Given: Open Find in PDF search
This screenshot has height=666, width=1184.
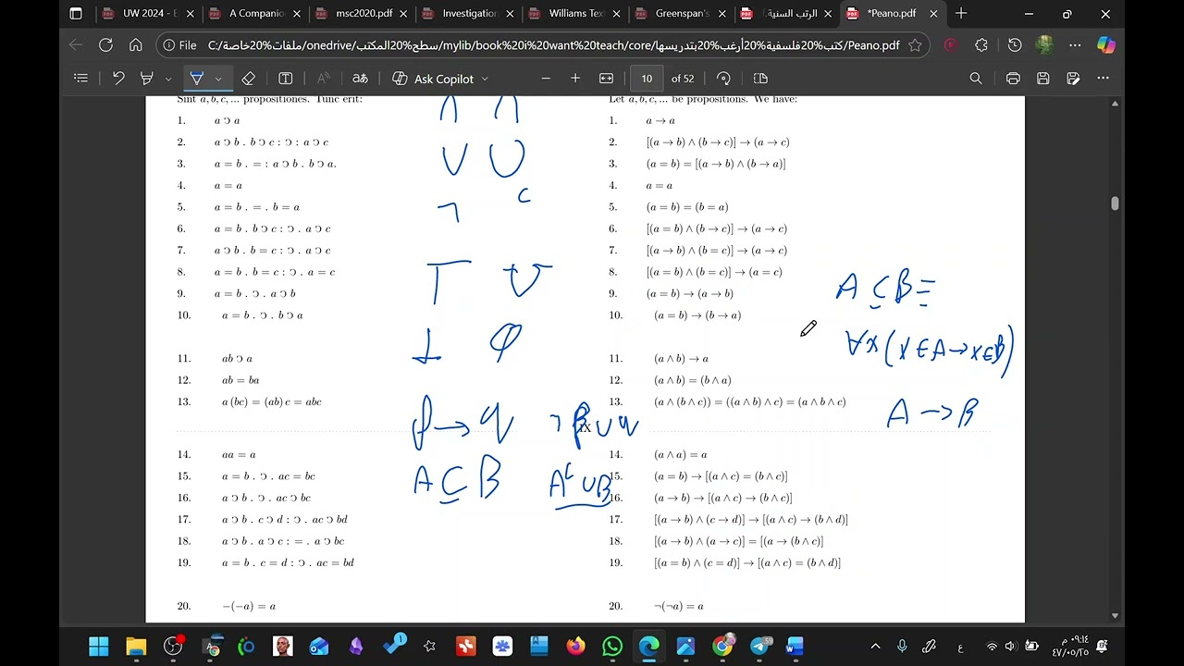Looking at the screenshot, I should click(x=976, y=79).
